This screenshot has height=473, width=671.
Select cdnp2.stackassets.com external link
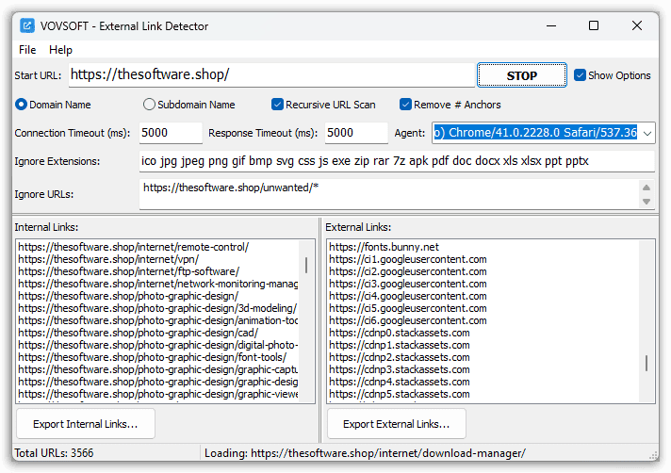pyautogui.click(x=400, y=357)
